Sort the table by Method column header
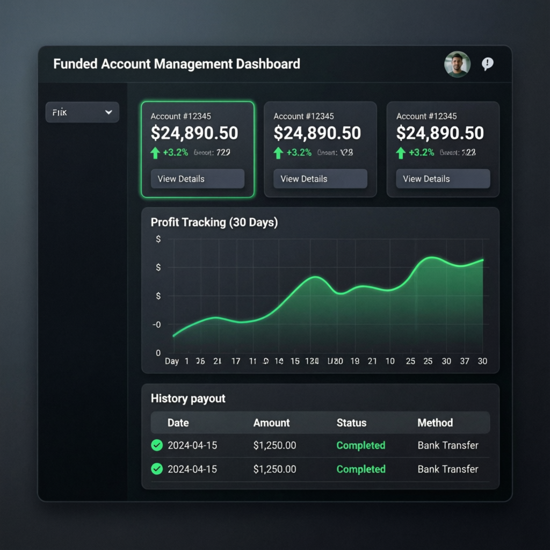 [435, 423]
